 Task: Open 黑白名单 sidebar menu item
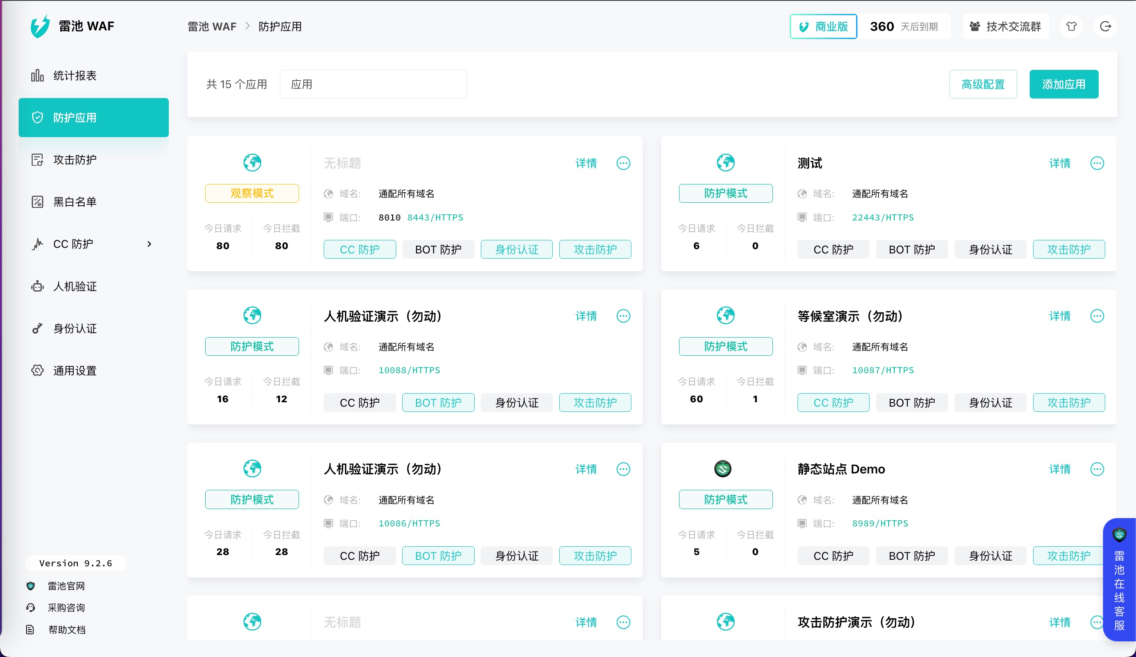click(x=75, y=202)
